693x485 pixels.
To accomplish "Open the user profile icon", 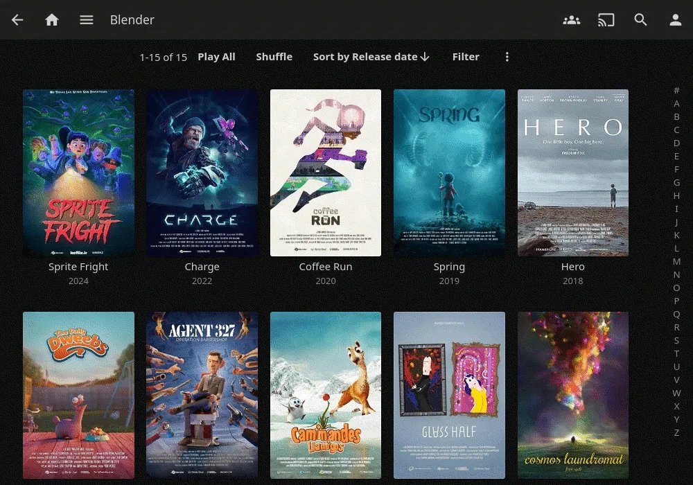I will tap(676, 20).
